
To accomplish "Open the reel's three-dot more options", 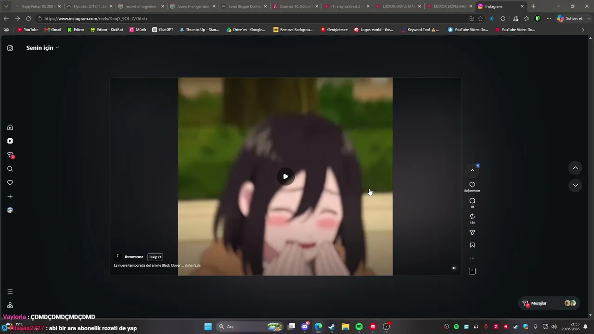I will [x=472, y=258].
